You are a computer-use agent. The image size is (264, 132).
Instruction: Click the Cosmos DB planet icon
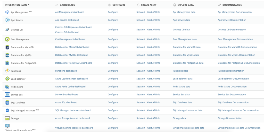click(7, 30)
